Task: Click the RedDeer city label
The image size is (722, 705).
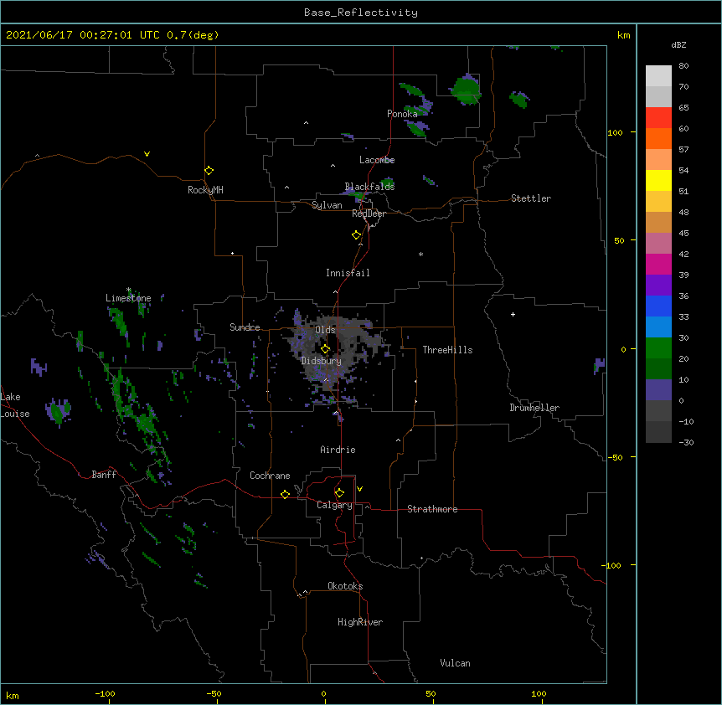Action: 369,214
